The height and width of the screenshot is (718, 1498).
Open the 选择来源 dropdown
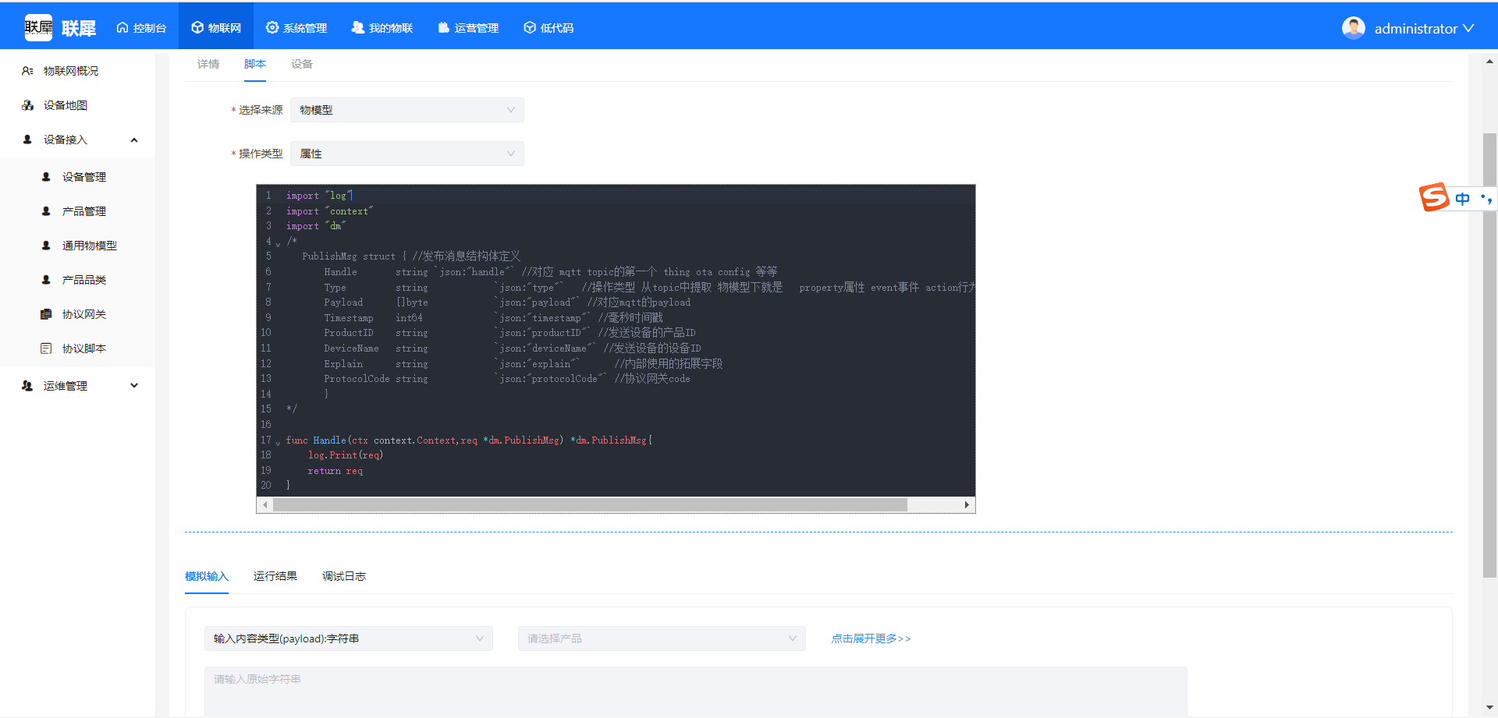click(406, 110)
